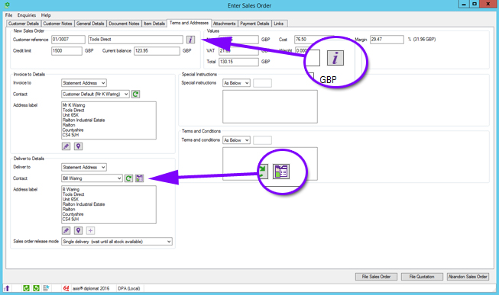Switch to the Attachments tab
499x295 pixels.
[x=225, y=24]
